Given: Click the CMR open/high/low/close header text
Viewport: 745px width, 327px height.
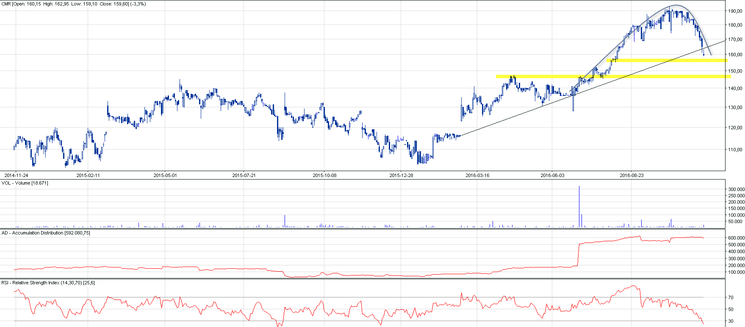Looking at the screenshot, I should 74,4.
